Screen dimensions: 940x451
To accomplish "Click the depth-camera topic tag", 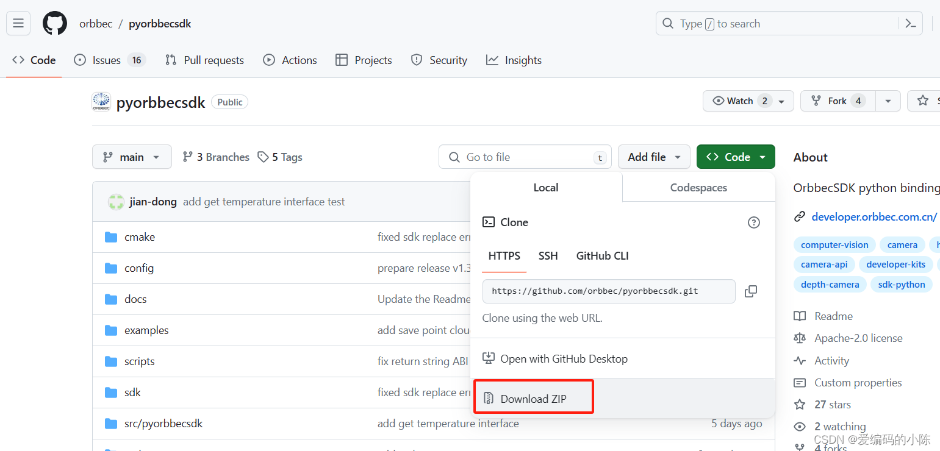I will pos(830,285).
